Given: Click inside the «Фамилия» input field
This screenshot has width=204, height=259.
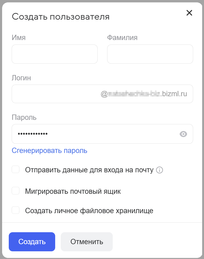Looking at the screenshot, I should pyautogui.click(x=150, y=54).
